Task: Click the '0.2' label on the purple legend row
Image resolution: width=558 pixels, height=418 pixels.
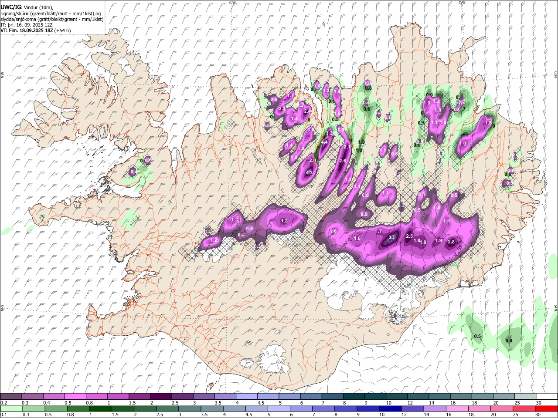Action: pyautogui.click(x=3, y=403)
